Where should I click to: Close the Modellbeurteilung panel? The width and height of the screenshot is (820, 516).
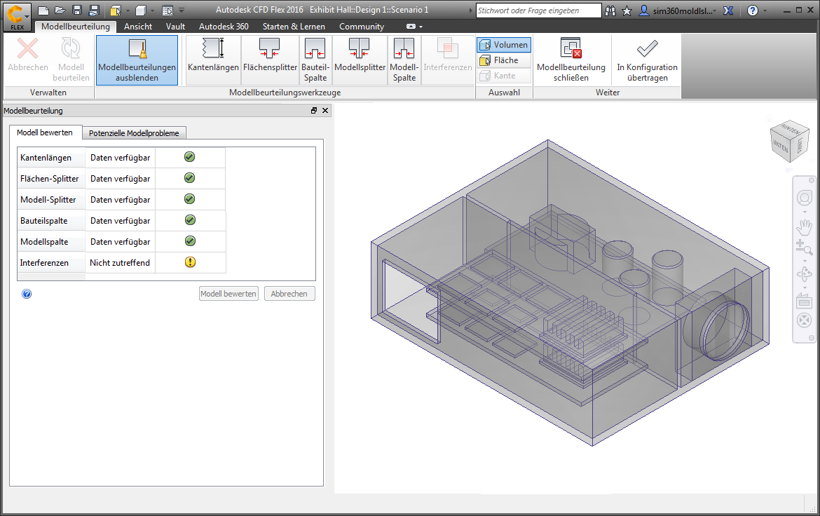(325, 111)
